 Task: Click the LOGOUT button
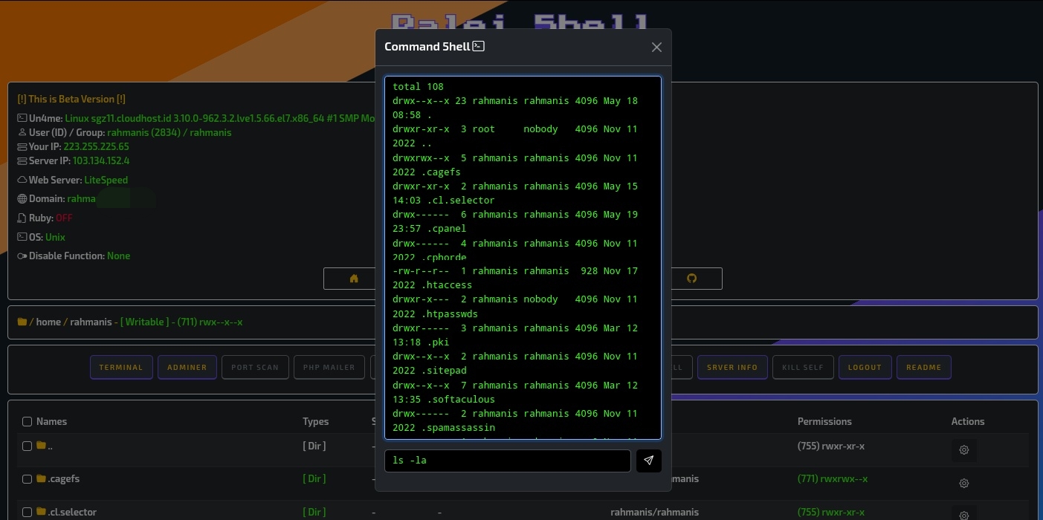coord(865,367)
